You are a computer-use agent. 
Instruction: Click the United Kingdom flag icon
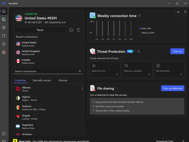pos(18,52)
